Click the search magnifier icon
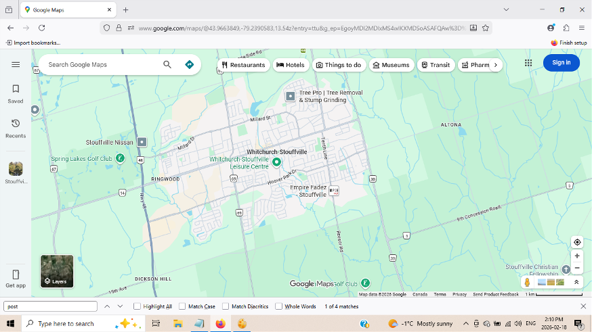592x332 pixels. pos(167,65)
